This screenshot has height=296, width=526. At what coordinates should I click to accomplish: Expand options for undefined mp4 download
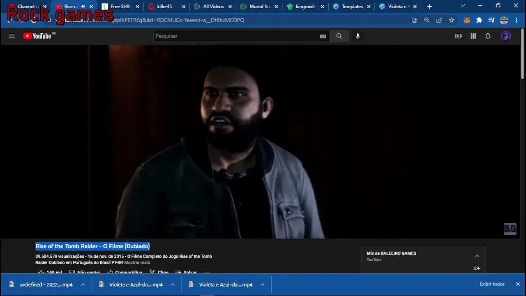coord(83,284)
